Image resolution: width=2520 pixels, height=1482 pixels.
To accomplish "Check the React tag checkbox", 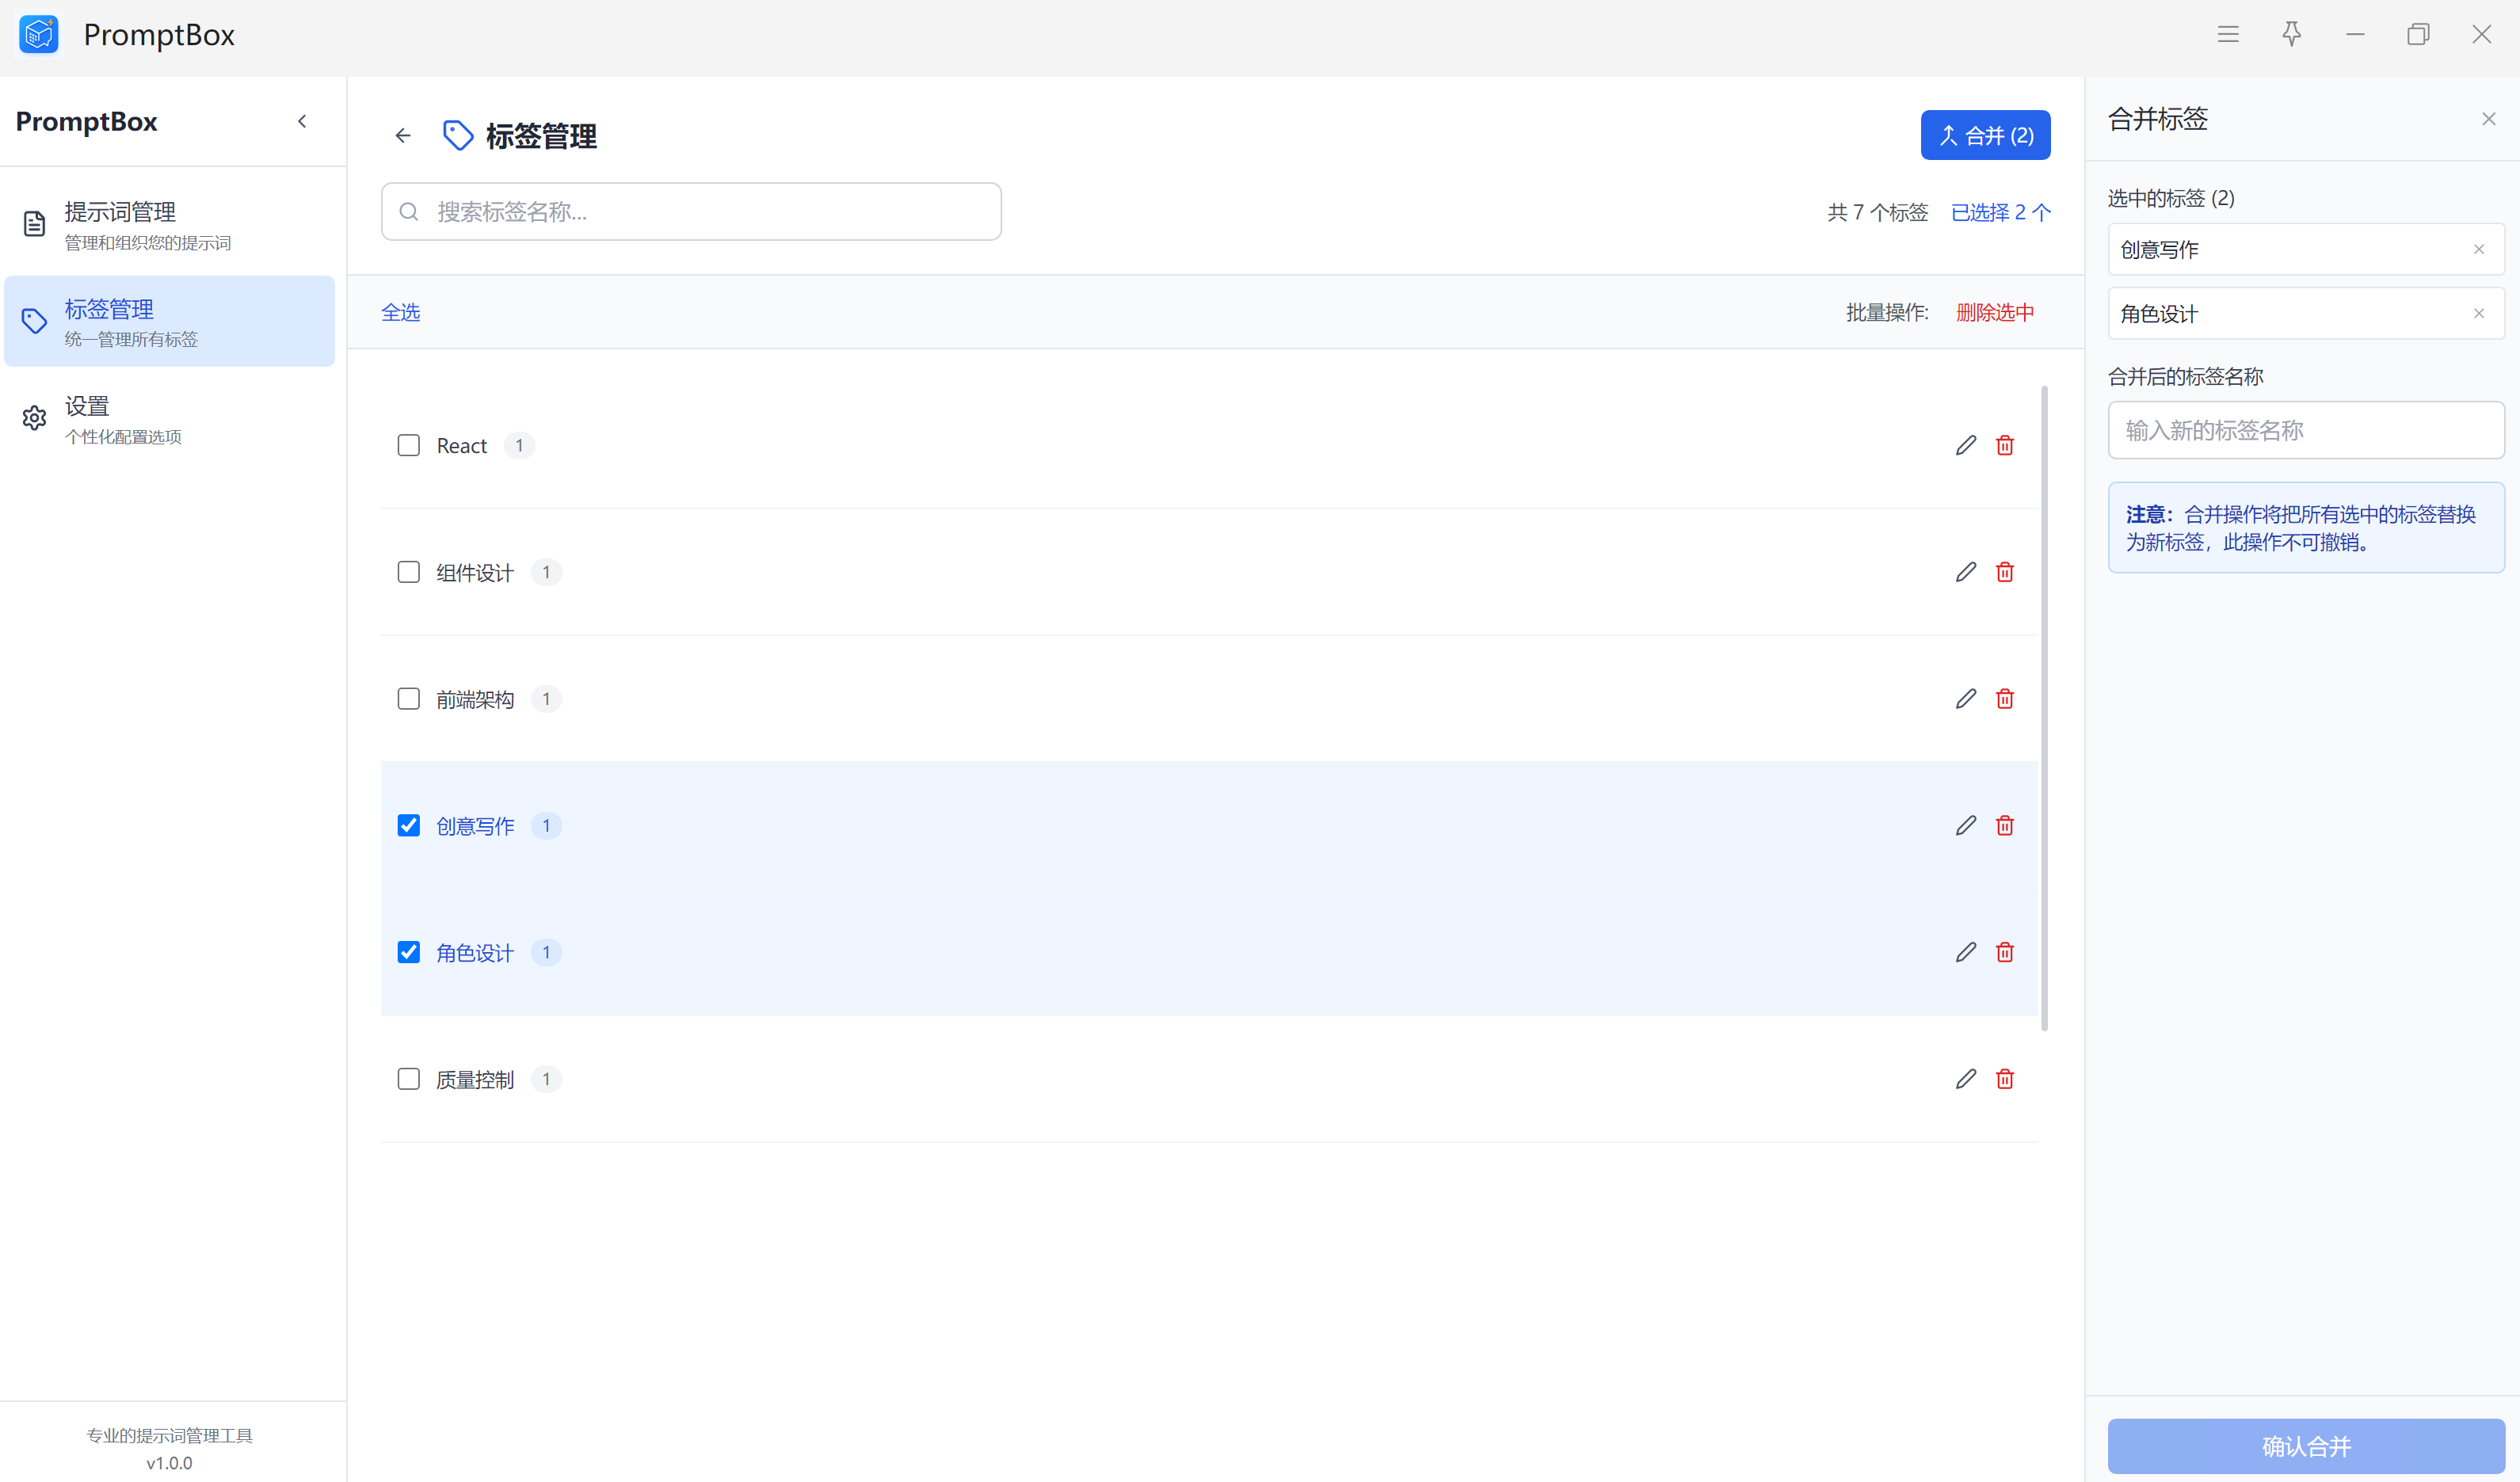I will (x=409, y=445).
